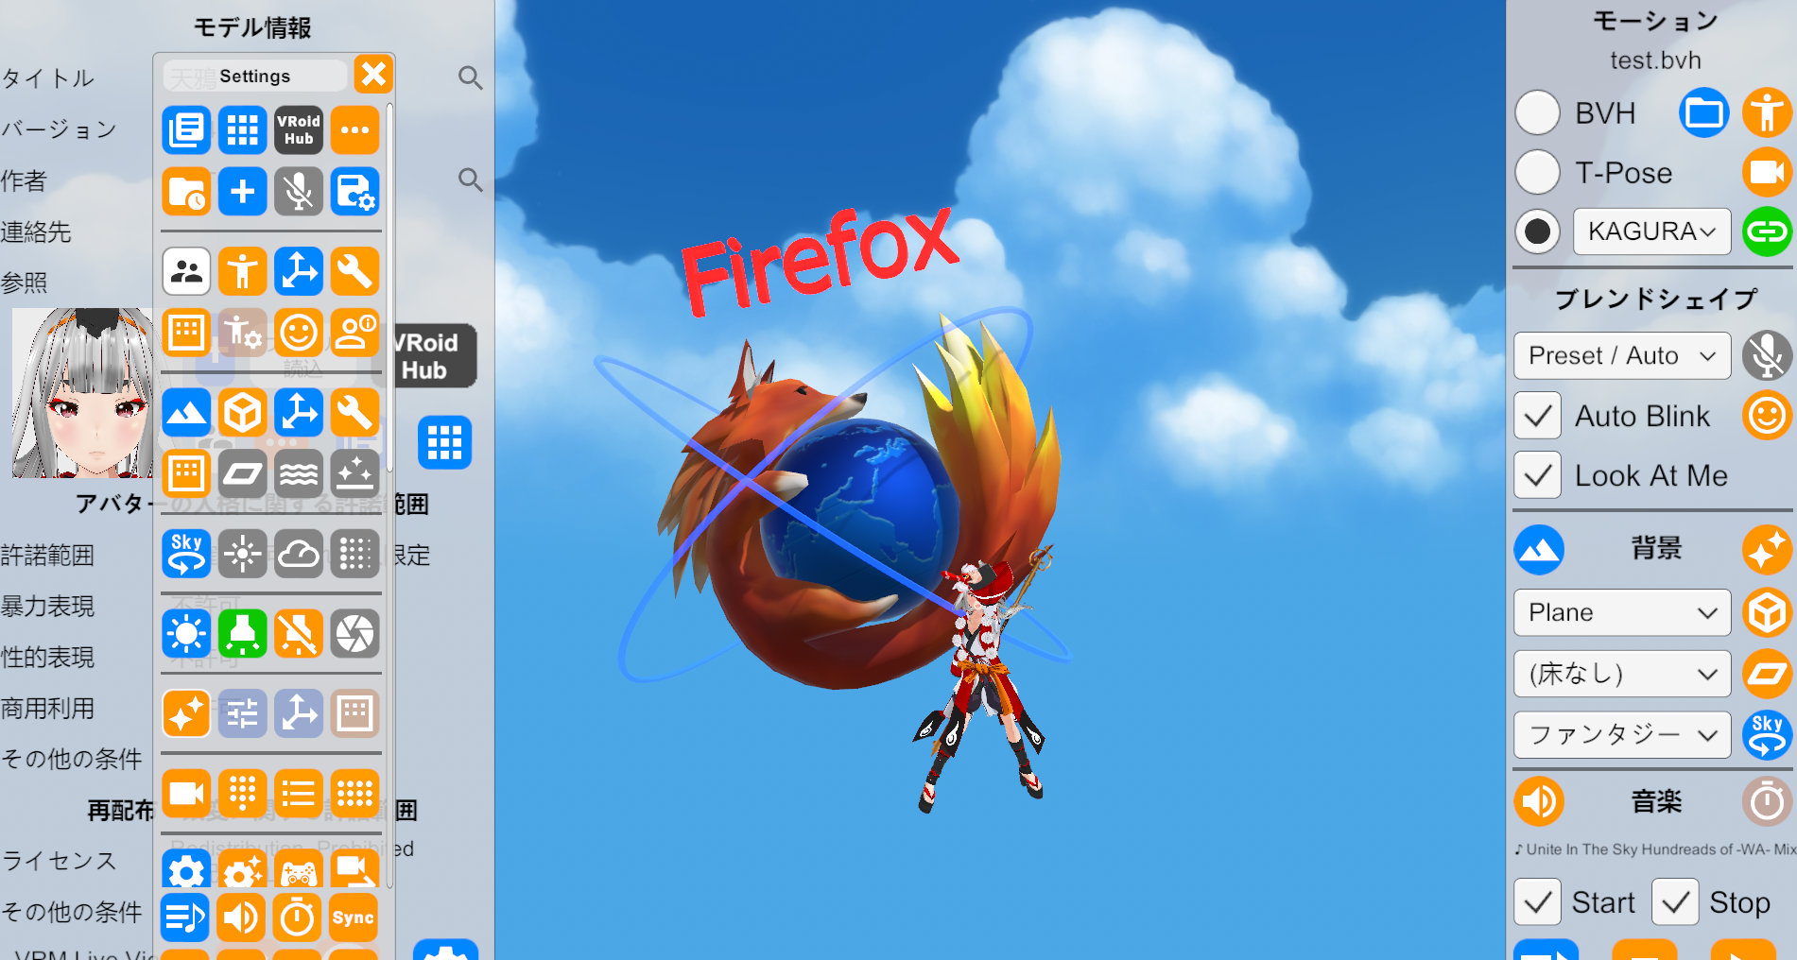
Task: Click the orange Sync icon in Settings
Action: pos(354,917)
